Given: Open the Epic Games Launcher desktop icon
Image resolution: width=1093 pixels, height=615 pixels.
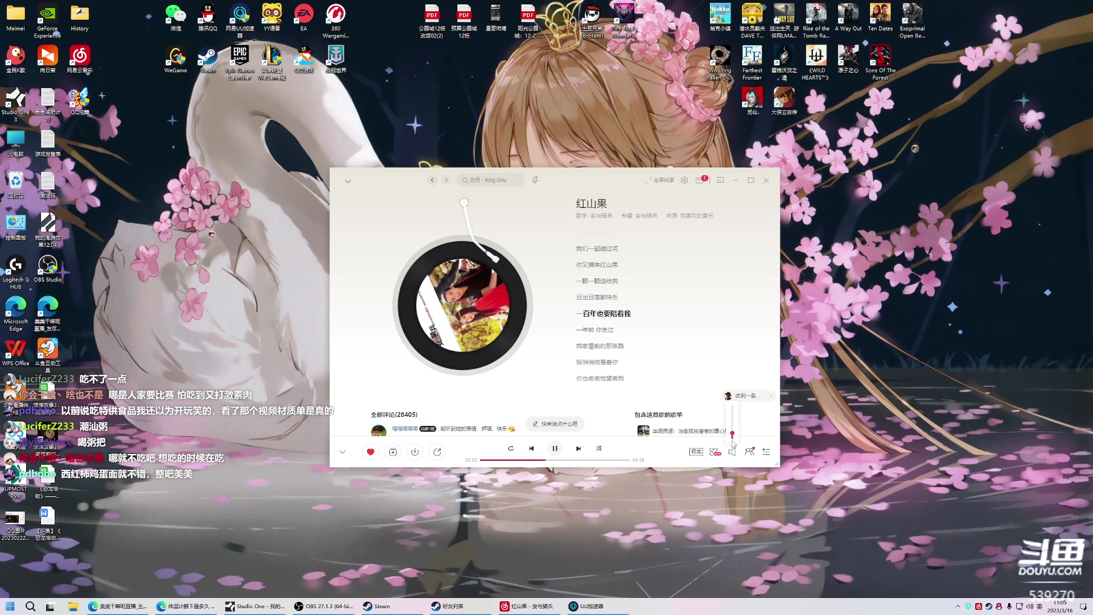Looking at the screenshot, I should [240, 63].
